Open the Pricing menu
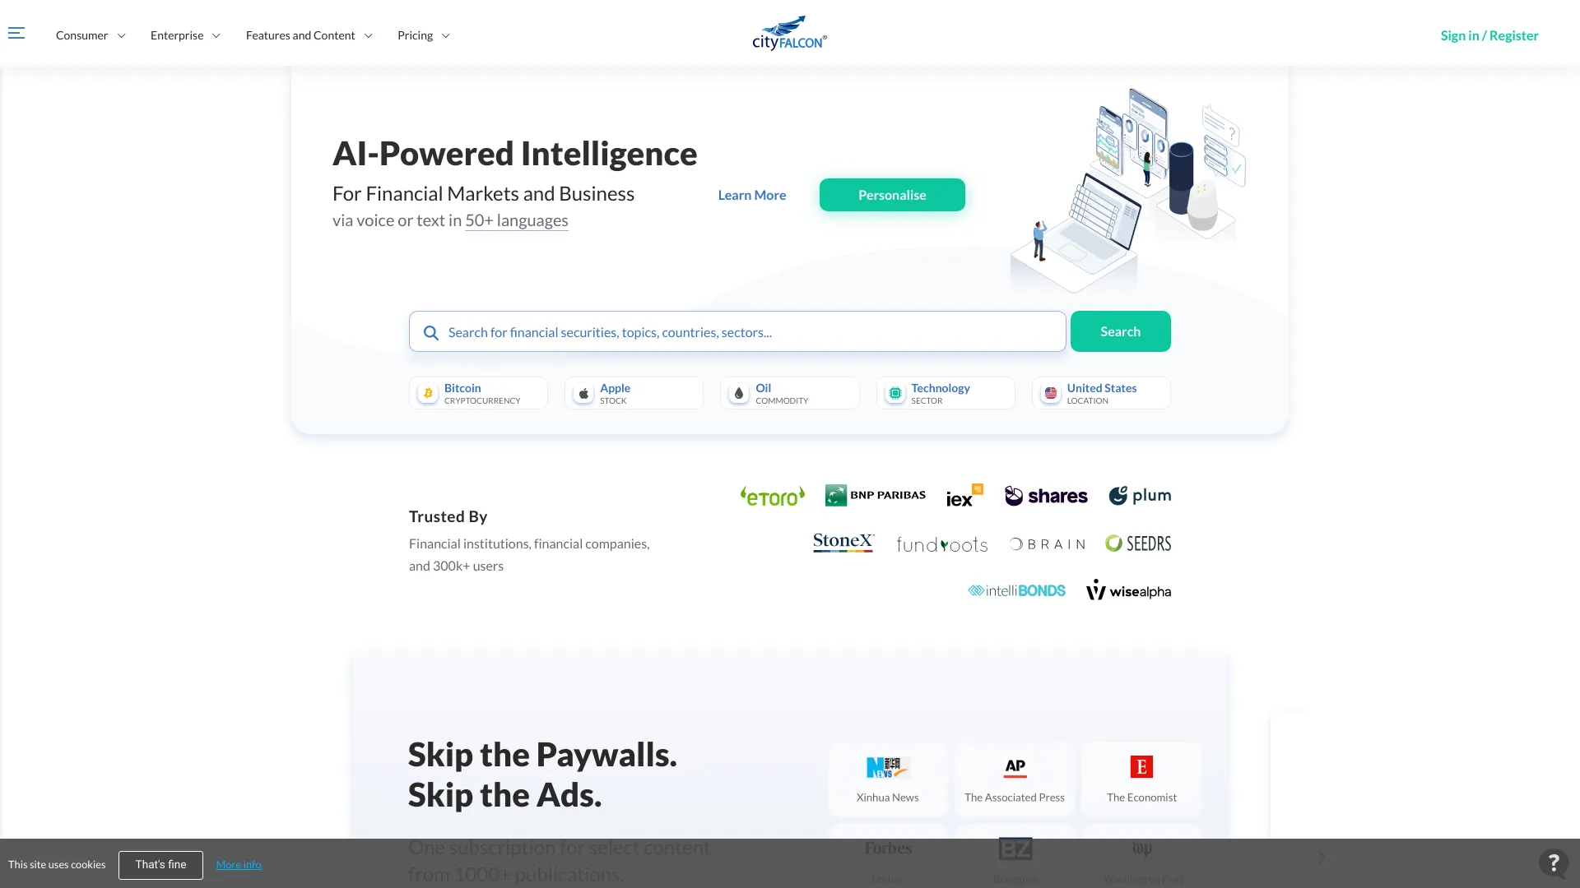Image resolution: width=1580 pixels, height=888 pixels. 422,35
